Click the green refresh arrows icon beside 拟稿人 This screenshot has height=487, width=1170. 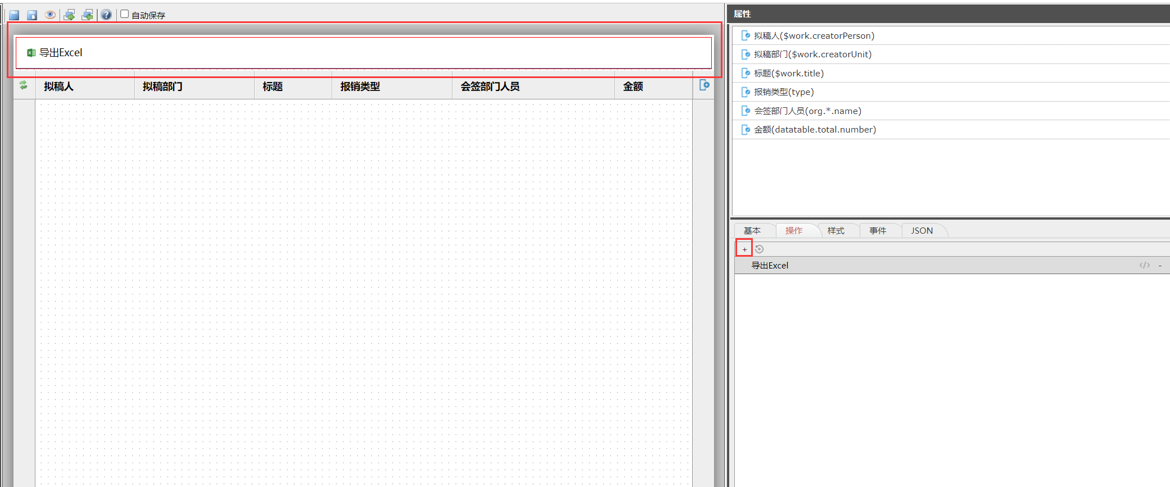point(24,85)
